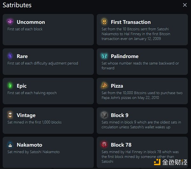Viewport: 191px width, 169px height.
Task: Click the purple diamond Uncommon icon
Action: 10,22
